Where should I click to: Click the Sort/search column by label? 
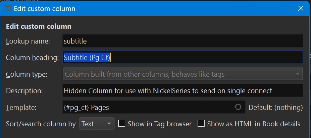41,124
